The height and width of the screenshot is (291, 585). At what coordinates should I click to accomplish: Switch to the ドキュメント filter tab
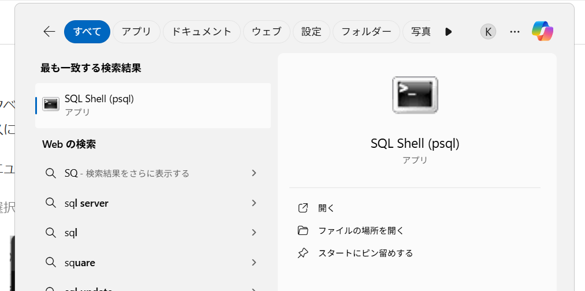202,32
